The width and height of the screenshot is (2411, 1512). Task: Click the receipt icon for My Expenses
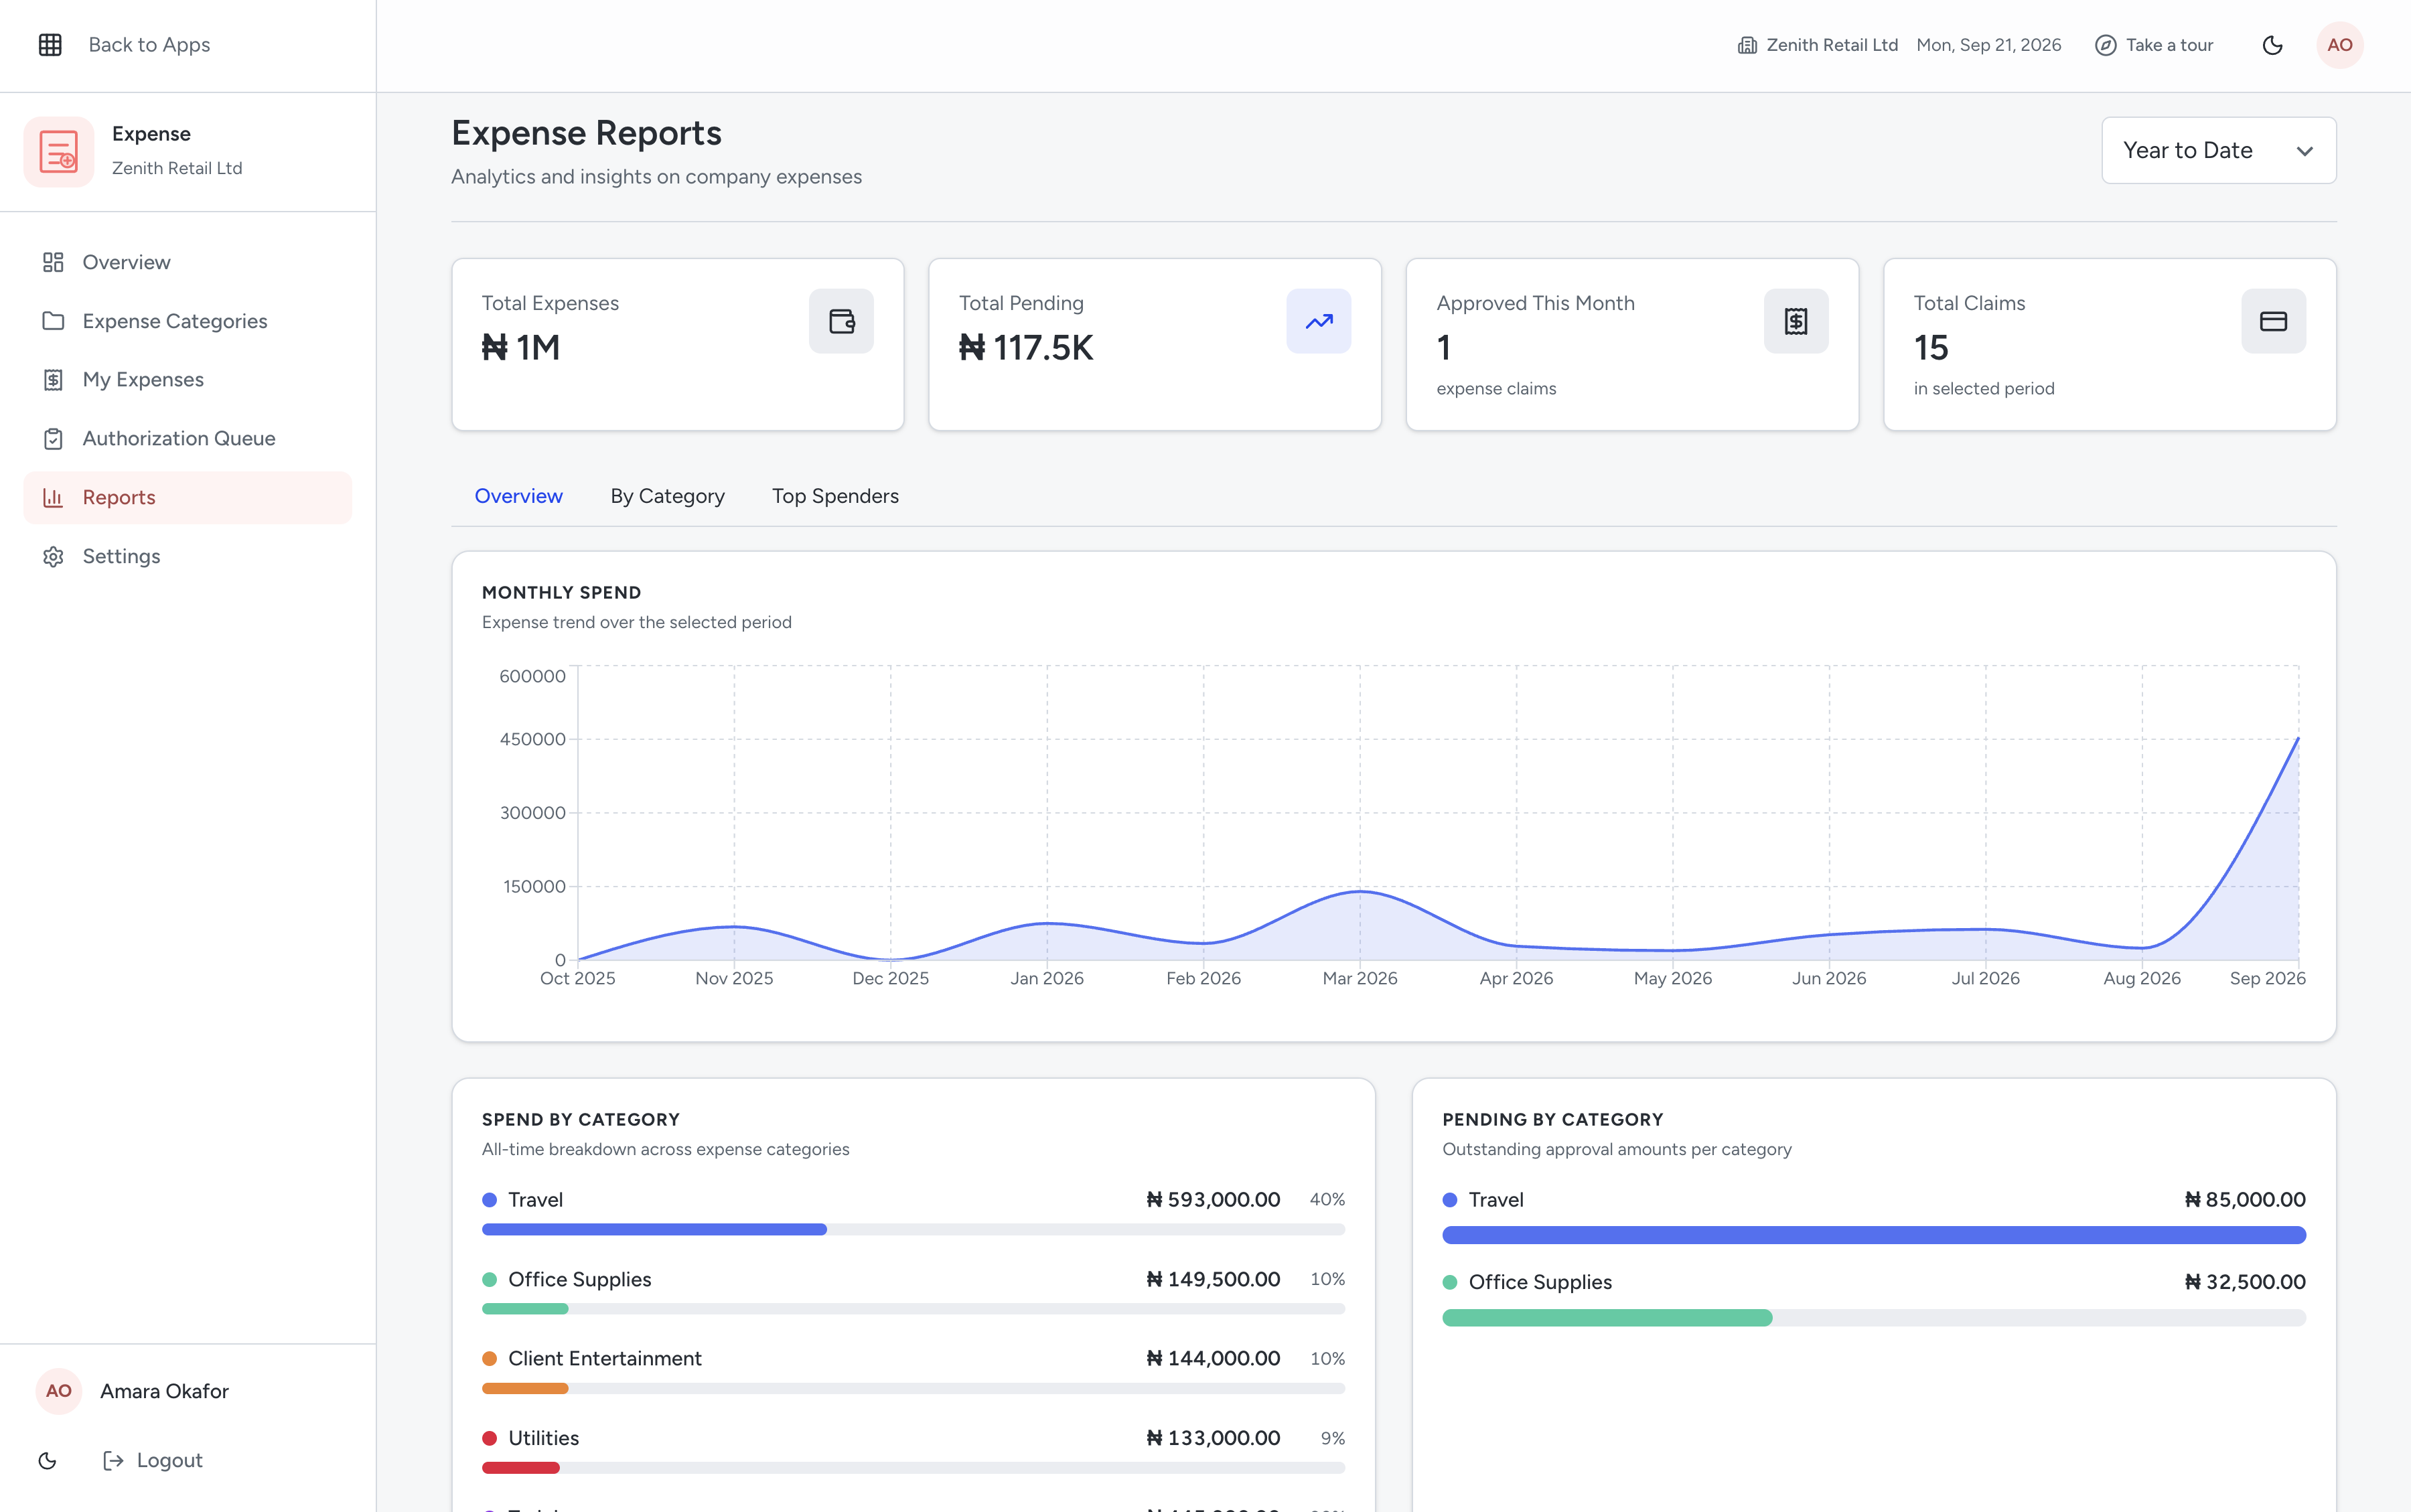(x=53, y=380)
